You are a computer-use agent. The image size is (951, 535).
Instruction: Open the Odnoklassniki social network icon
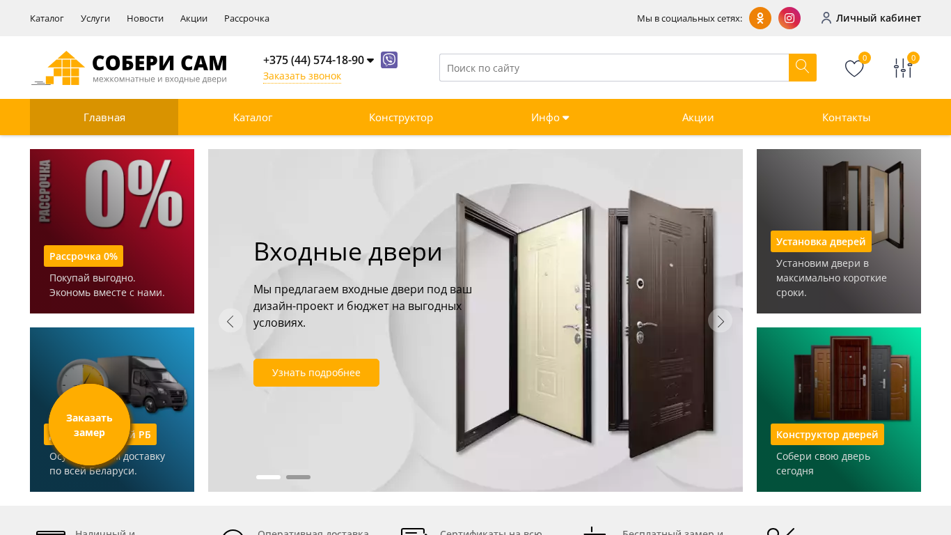coord(760,18)
